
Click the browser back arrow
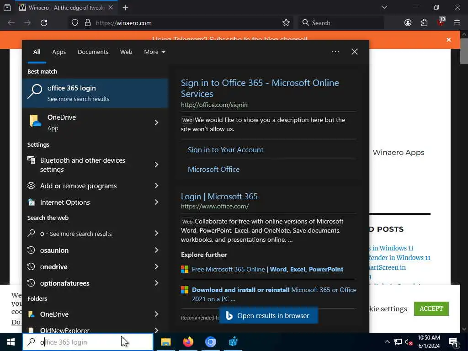tap(11, 23)
